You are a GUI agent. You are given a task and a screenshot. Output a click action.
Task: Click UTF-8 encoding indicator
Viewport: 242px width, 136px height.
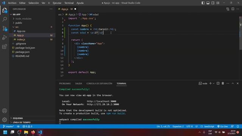pos(189,126)
